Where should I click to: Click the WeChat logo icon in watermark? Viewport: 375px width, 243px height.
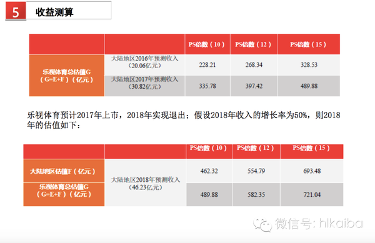(262, 225)
